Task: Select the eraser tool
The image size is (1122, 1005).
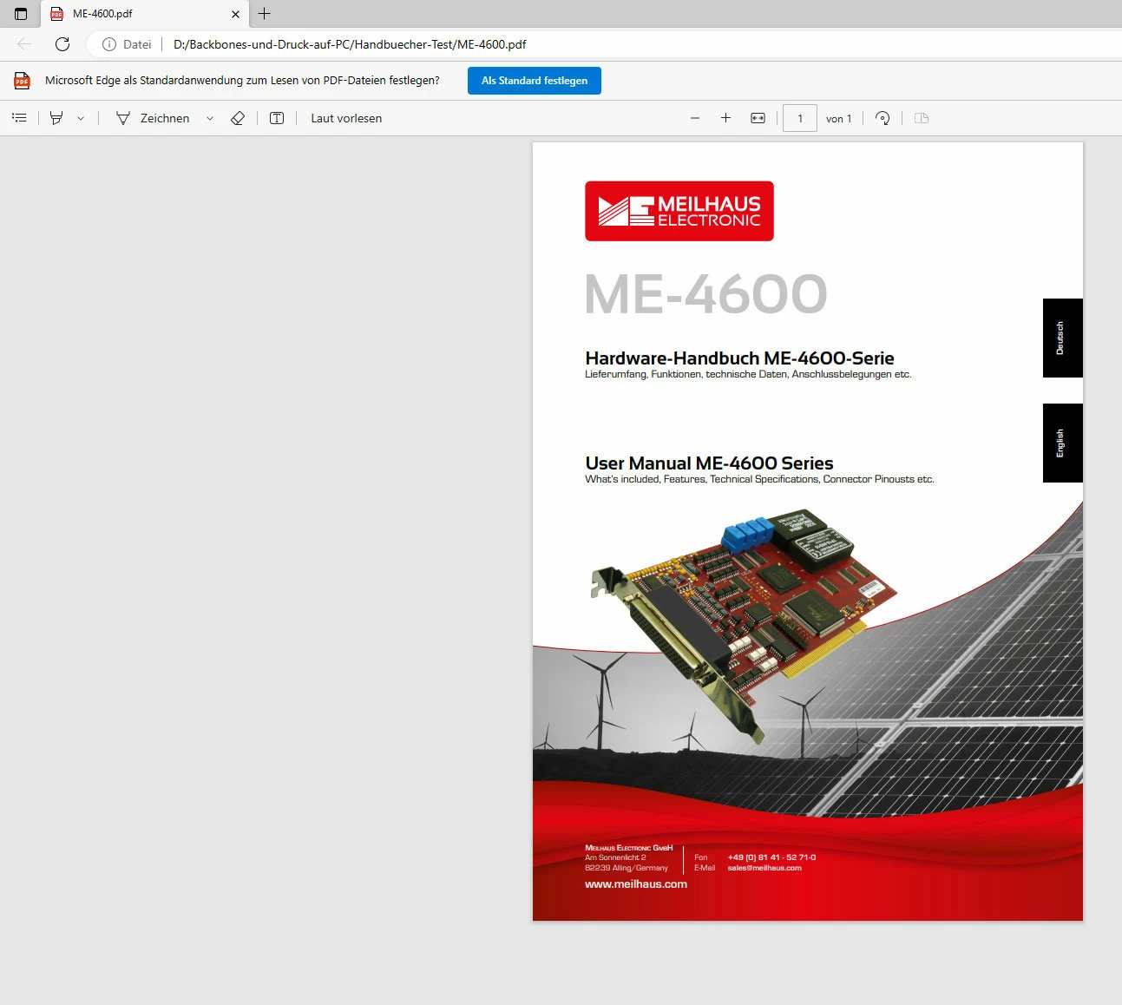Action: pos(238,118)
